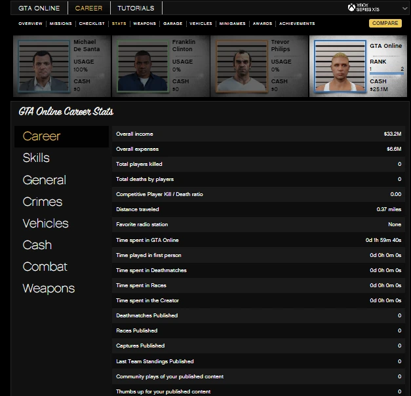The width and height of the screenshot is (411, 396).
Task: Click Time played in first person row
Action: coord(258,255)
